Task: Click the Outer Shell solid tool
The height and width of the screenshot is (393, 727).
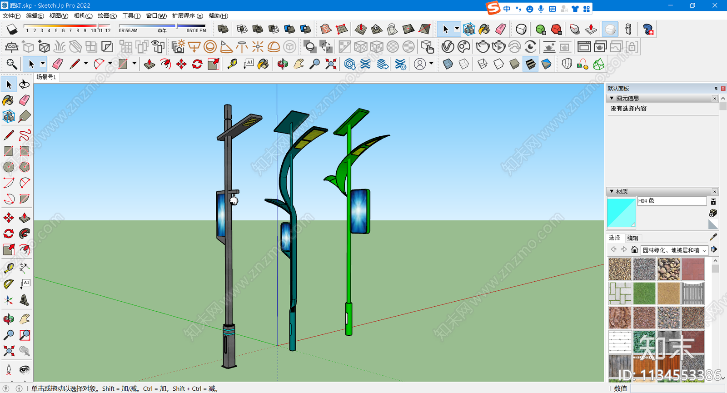Action: point(223,29)
